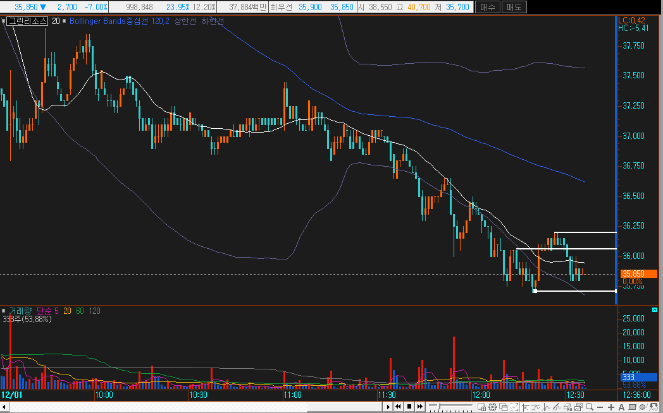The image size is (663, 413).
Task: Click the yellow 20 volume average legend
Action: point(67,311)
